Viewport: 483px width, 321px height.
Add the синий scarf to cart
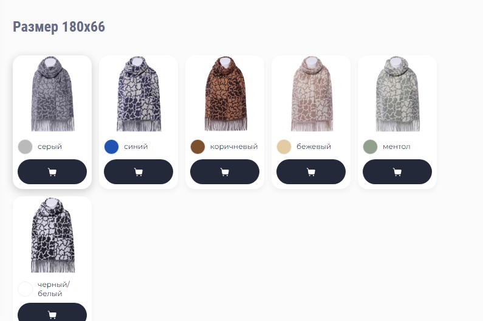139,172
